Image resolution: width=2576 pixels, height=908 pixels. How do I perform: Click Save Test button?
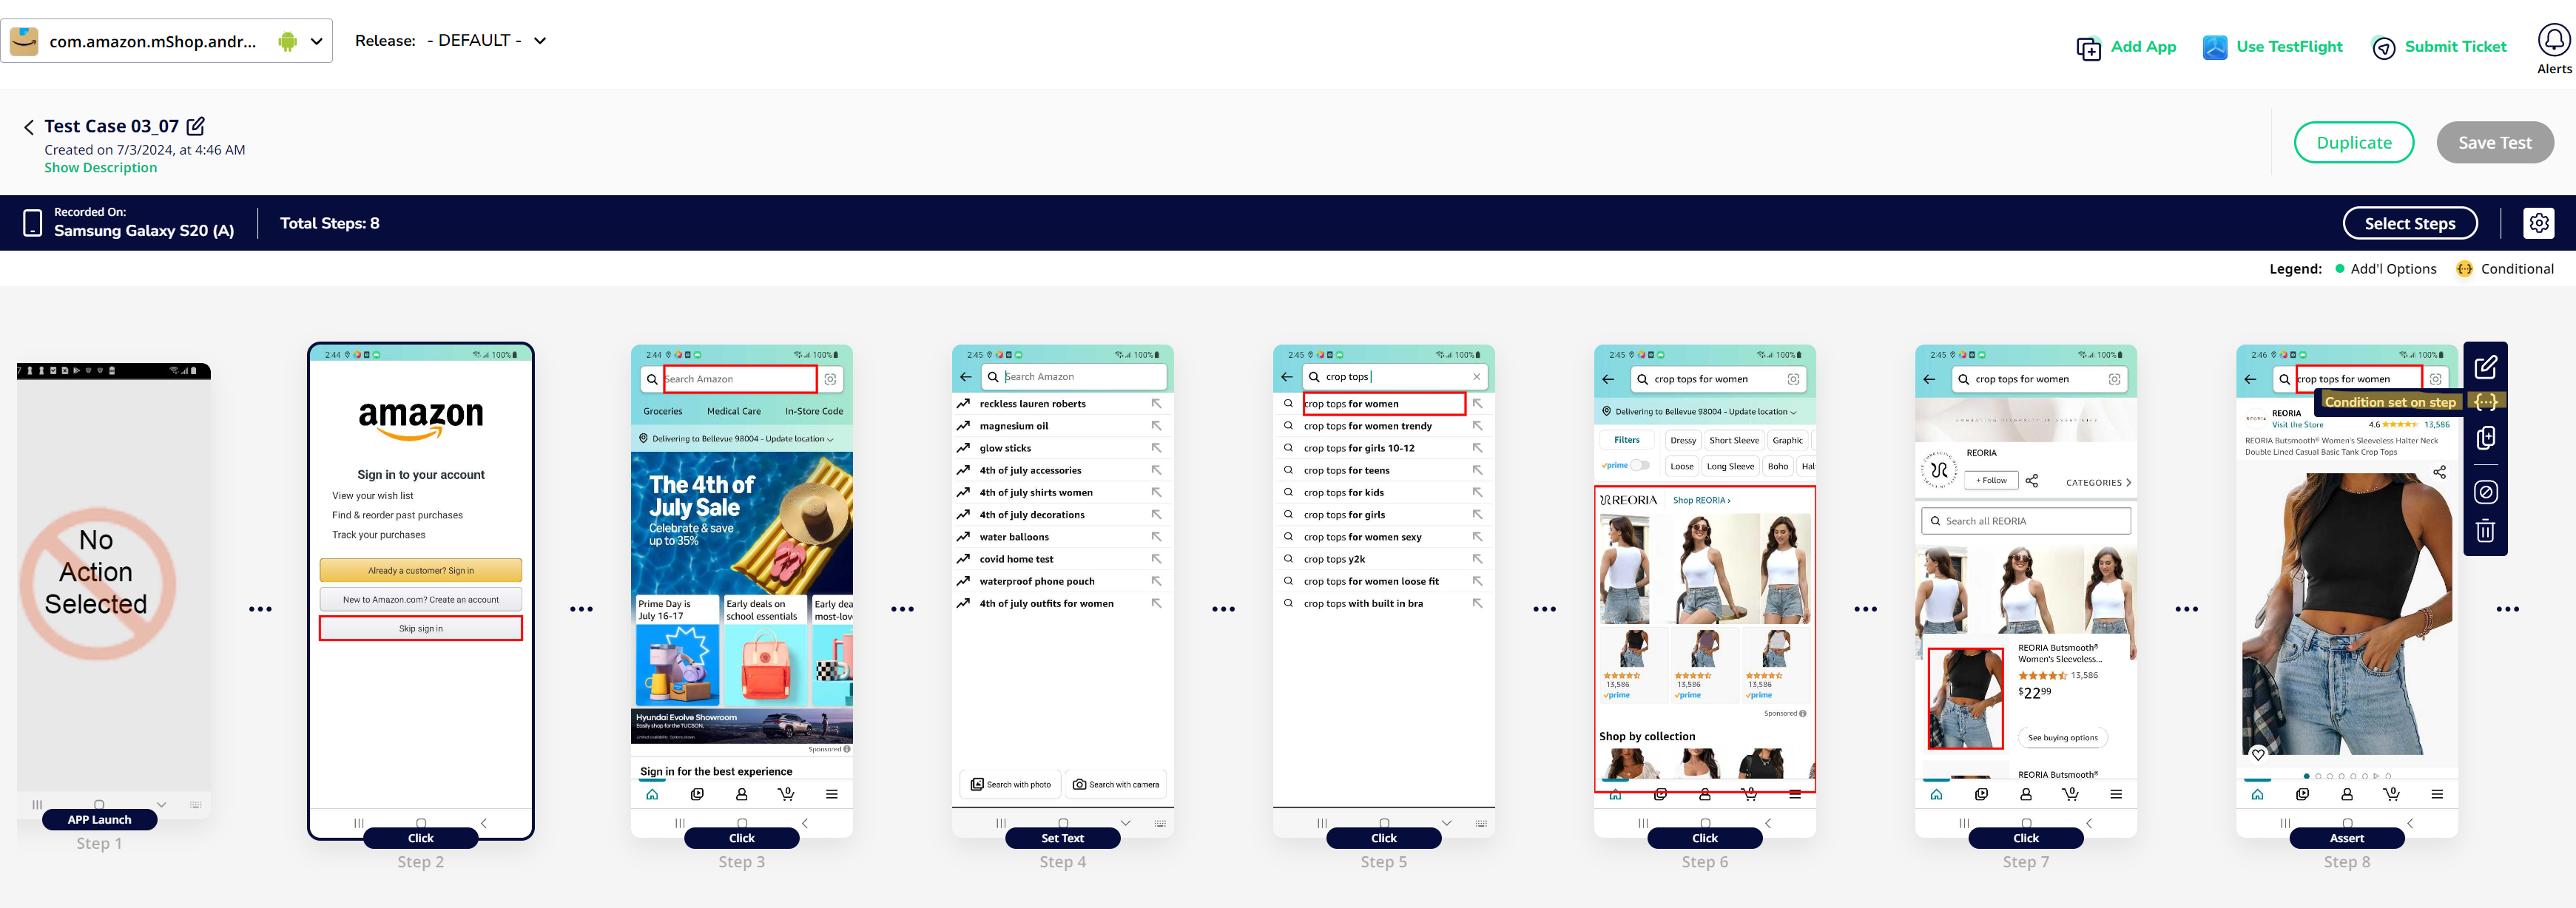tap(2492, 141)
